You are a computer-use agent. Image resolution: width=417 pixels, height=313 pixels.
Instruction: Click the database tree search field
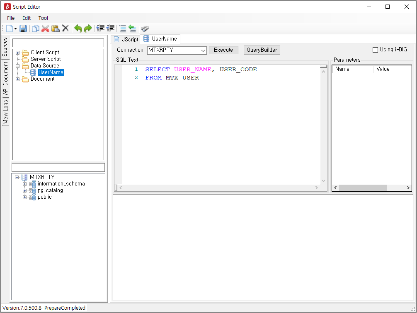pos(58,167)
